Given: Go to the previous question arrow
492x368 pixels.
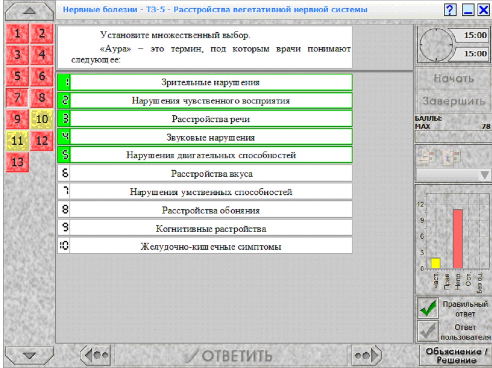Looking at the screenshot, I should pyautogui.click(x=95, y=355).
